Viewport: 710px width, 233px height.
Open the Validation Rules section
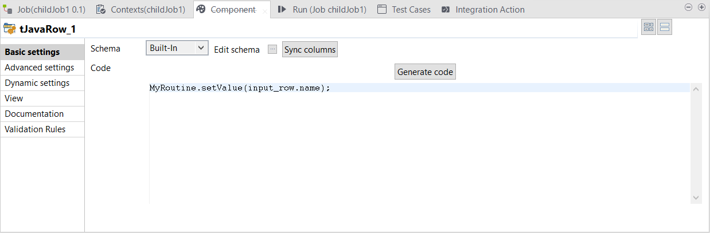click(35, 129)
